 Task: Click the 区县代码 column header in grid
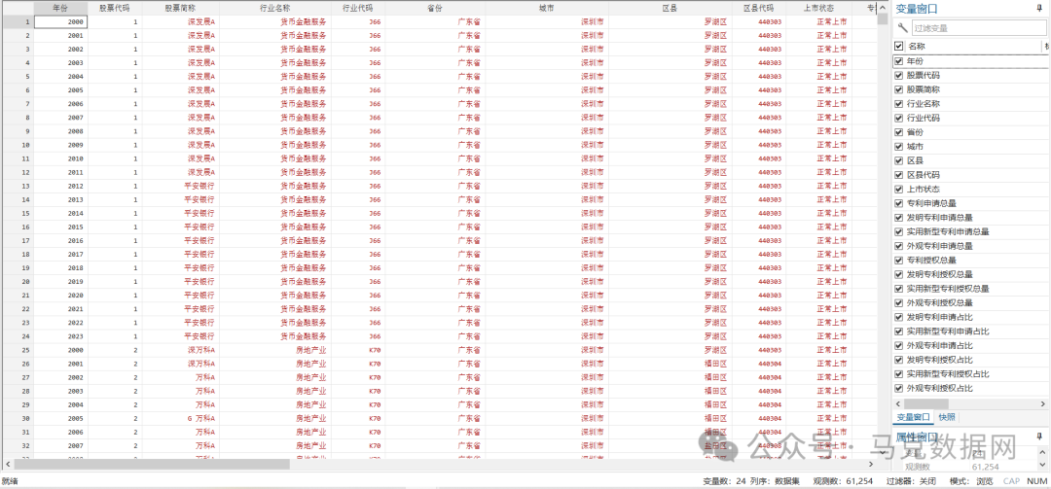(759, 8)
